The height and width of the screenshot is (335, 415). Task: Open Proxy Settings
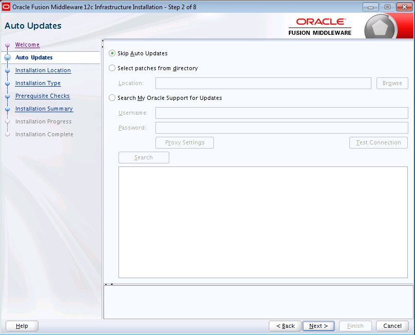click(185, 143)
